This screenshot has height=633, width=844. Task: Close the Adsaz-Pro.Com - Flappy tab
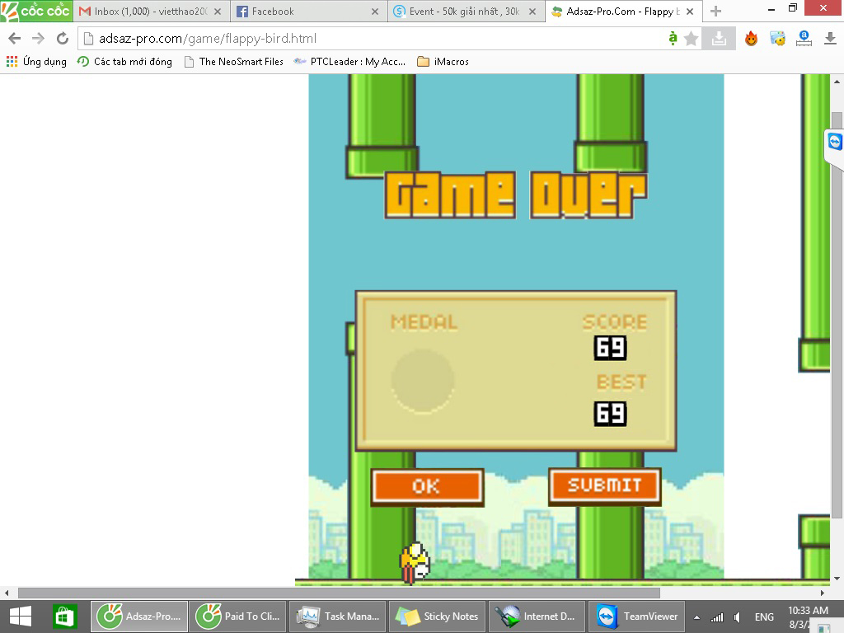(x=690, y=12)
